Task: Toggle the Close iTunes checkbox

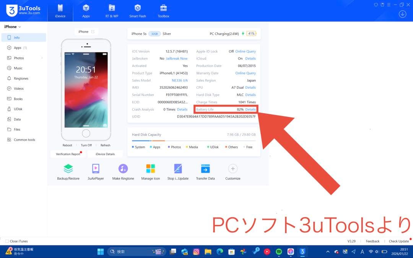Action: [x=7, y=241]
